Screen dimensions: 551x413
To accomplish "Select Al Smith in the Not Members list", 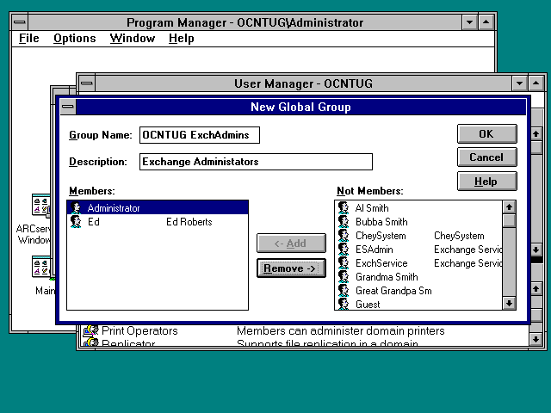I will pos(372,208).
